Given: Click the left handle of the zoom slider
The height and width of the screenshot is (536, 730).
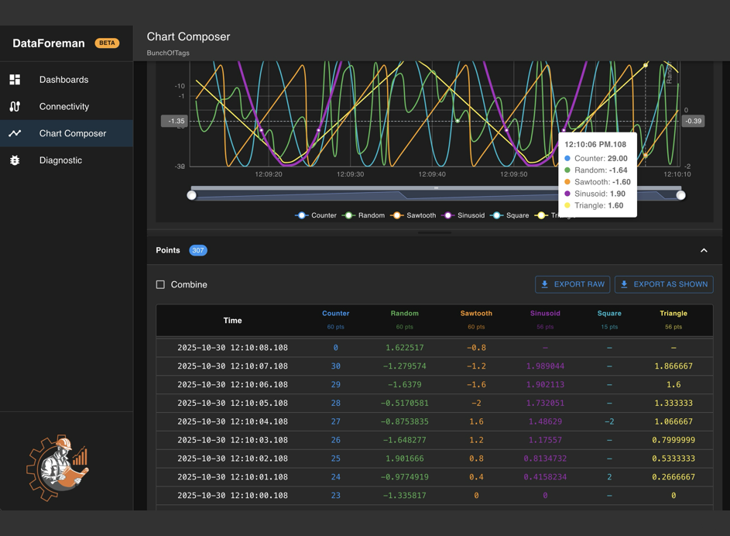Looking at the screenshot, I should point(192,195).
